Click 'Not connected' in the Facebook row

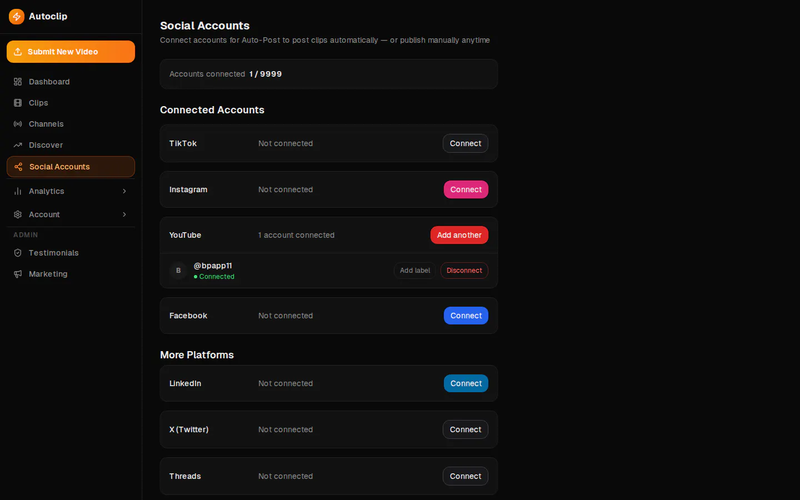[286, 316]
